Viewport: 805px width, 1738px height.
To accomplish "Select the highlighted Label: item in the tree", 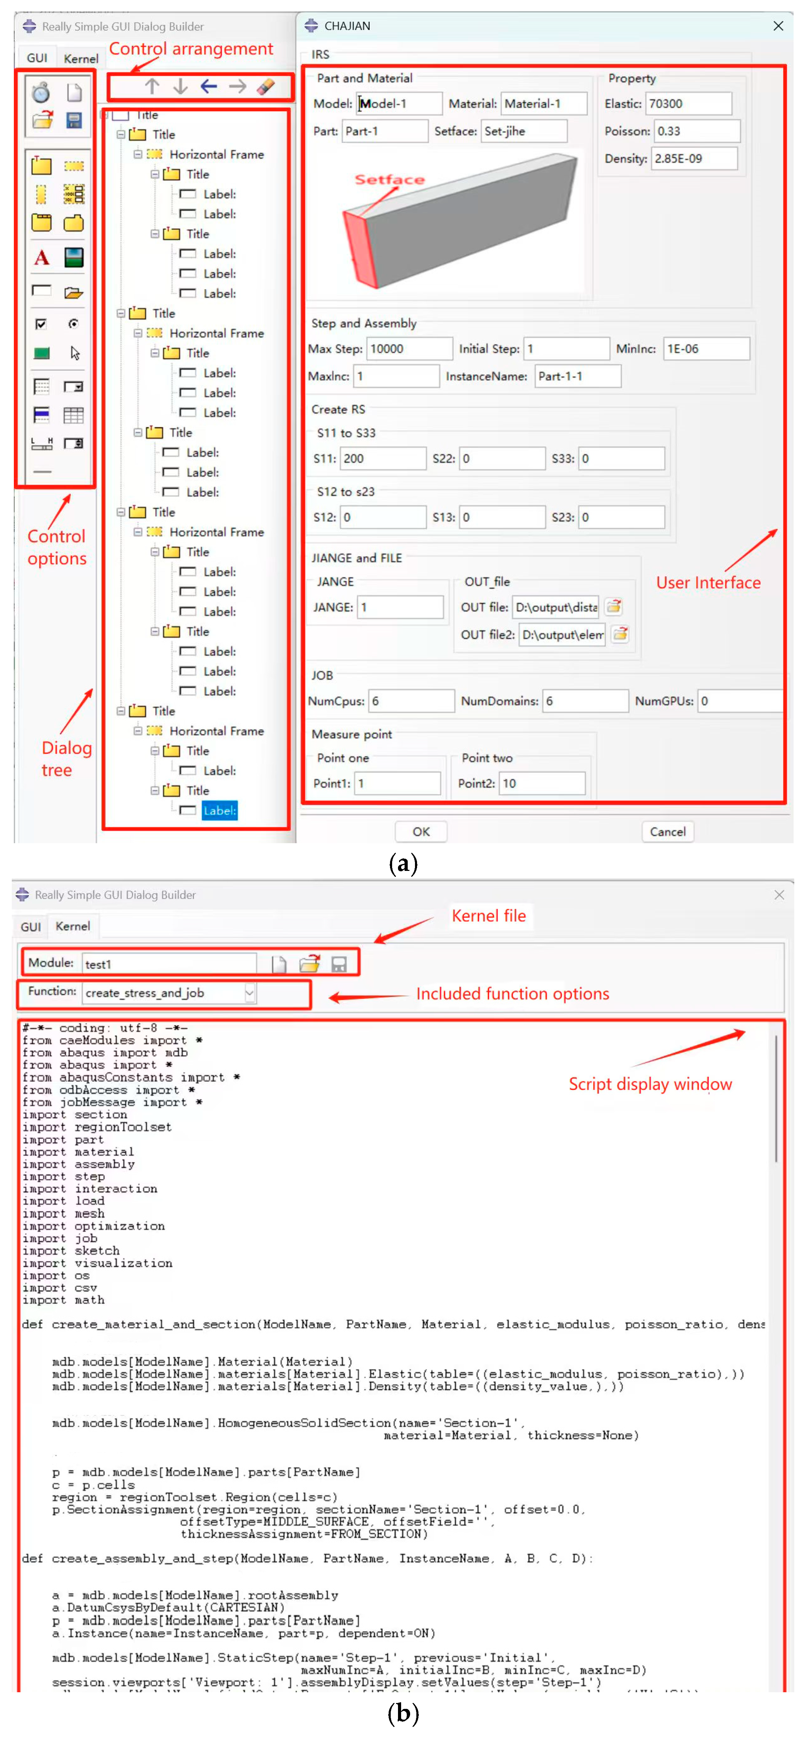I will pyautogui.click(x=220, y=810).
